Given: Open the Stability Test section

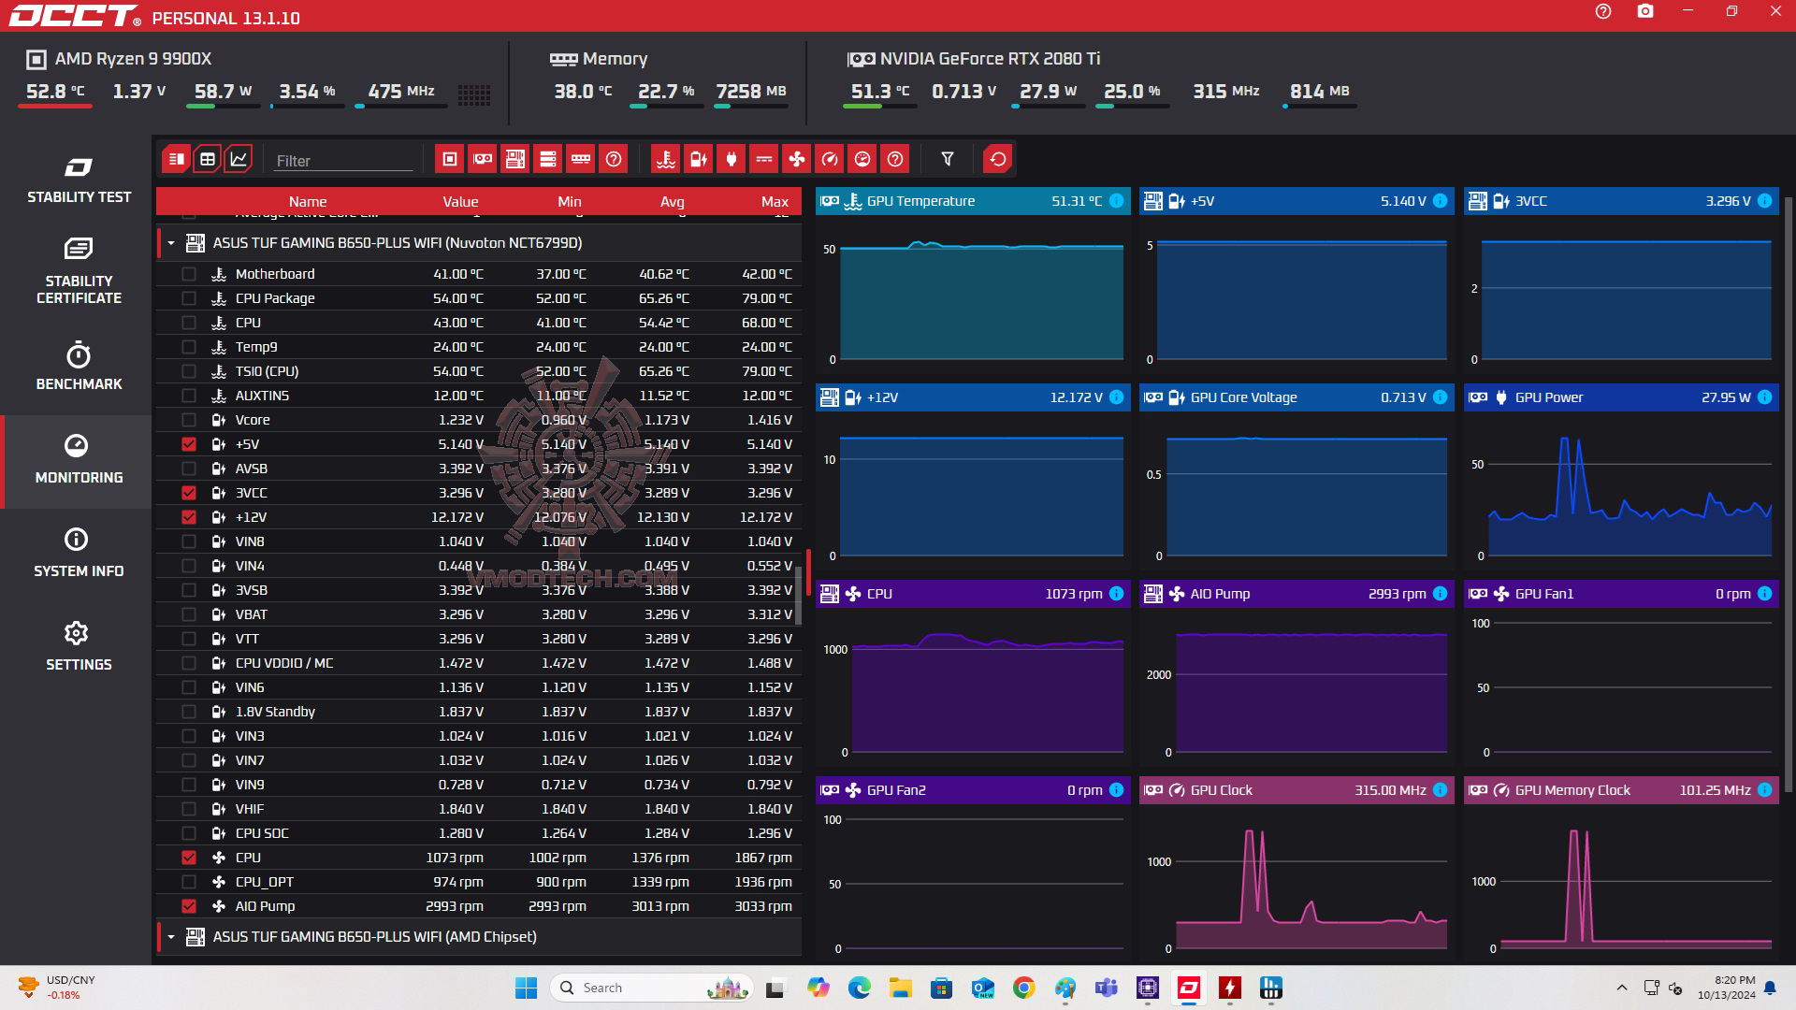Looking at the screenshot, I should click(79, 180).
